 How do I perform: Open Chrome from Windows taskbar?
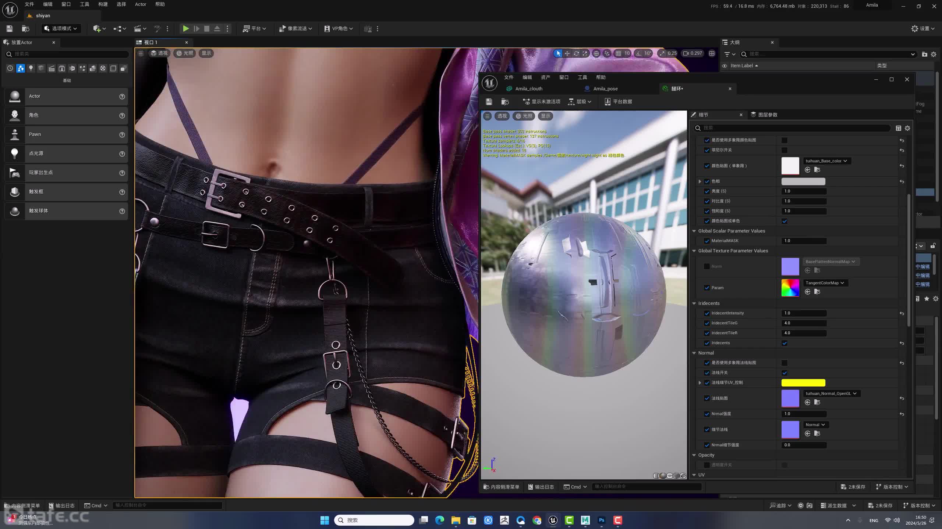pyautogui.click(x=537, y=520)
